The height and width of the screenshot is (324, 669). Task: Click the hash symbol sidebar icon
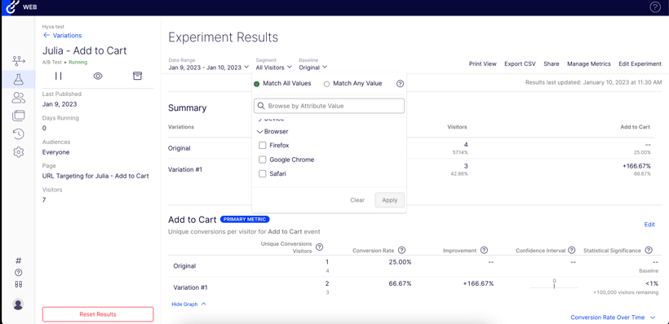(x=18, y=261)
